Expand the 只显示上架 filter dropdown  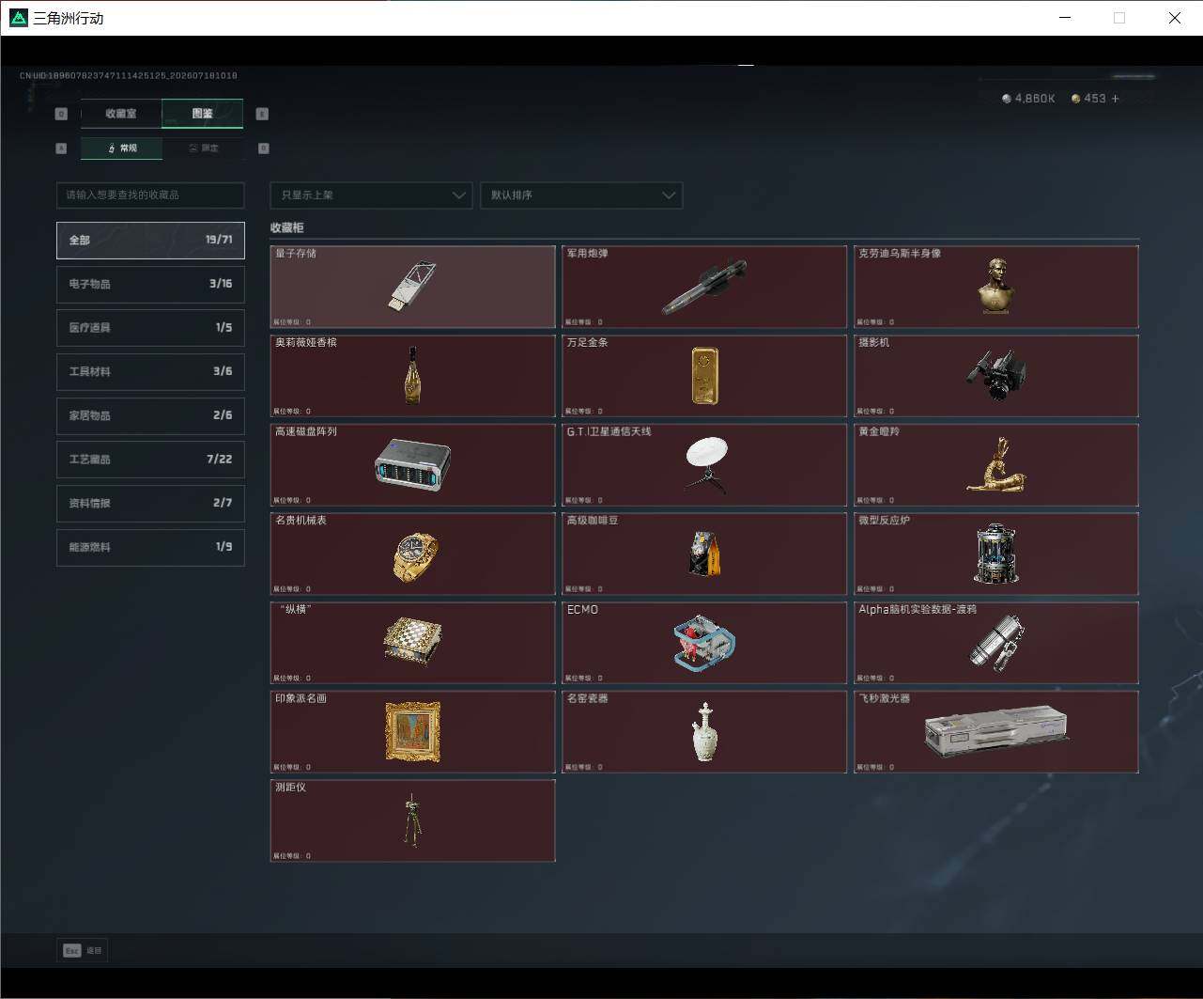371,195
